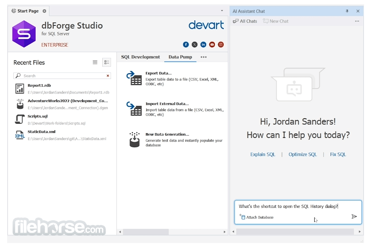
Task: Open AdventureWorks2022 data generator file
Action: [62, 104]
